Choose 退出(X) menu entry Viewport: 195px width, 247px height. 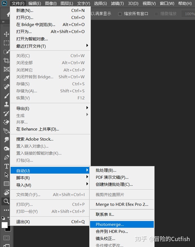[x=50, y=222]
